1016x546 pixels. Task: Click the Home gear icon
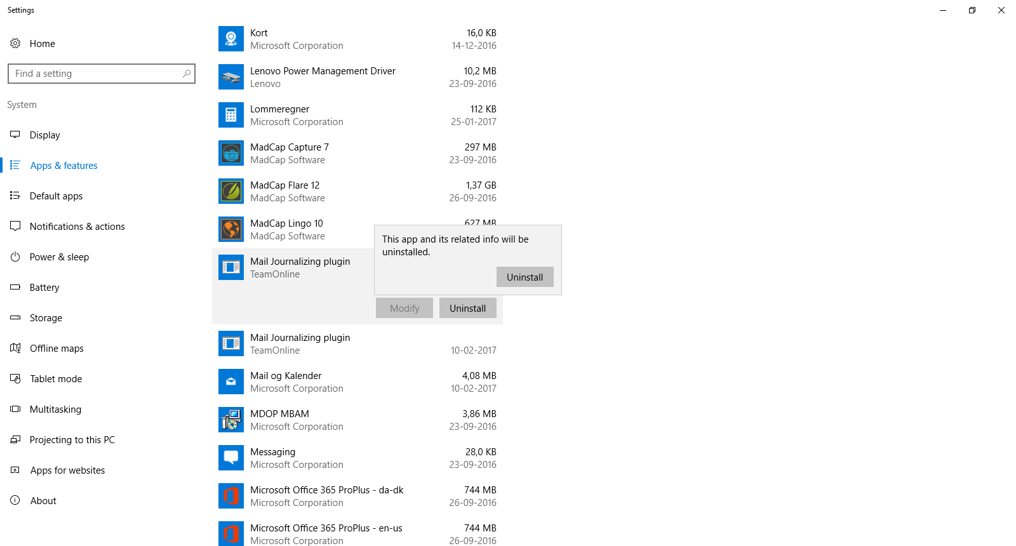[x=15, y=43]
